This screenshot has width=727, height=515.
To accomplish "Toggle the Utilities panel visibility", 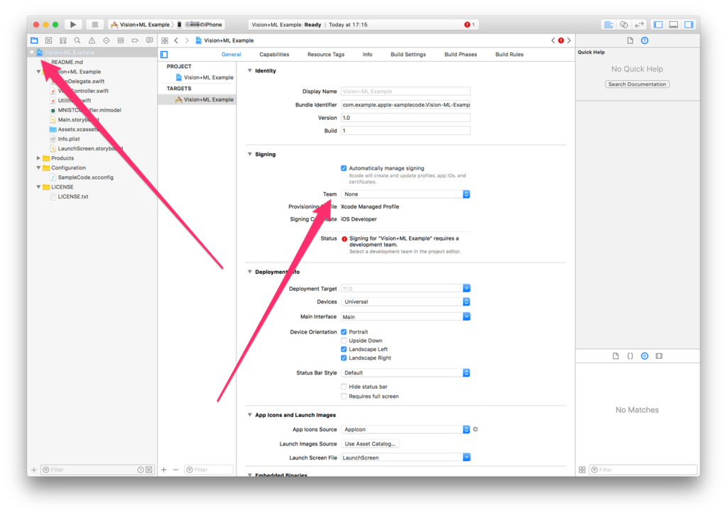I will [x=689, y=25].
